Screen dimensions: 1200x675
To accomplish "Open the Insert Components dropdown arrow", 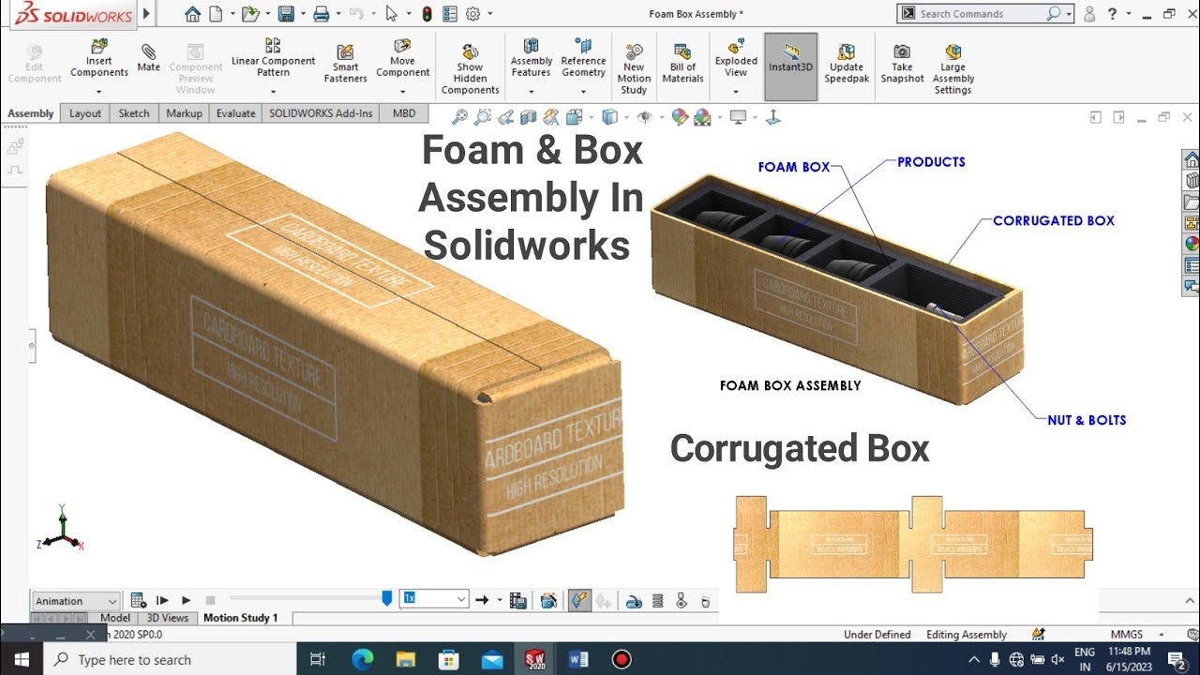I will click(x=99, y=92).
